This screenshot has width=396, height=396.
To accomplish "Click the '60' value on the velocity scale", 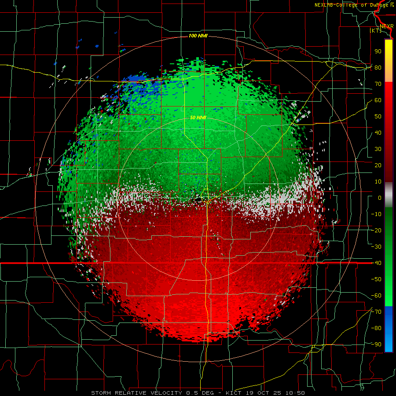I will pos(378,100).
